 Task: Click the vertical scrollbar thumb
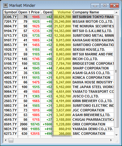(116, 71)
